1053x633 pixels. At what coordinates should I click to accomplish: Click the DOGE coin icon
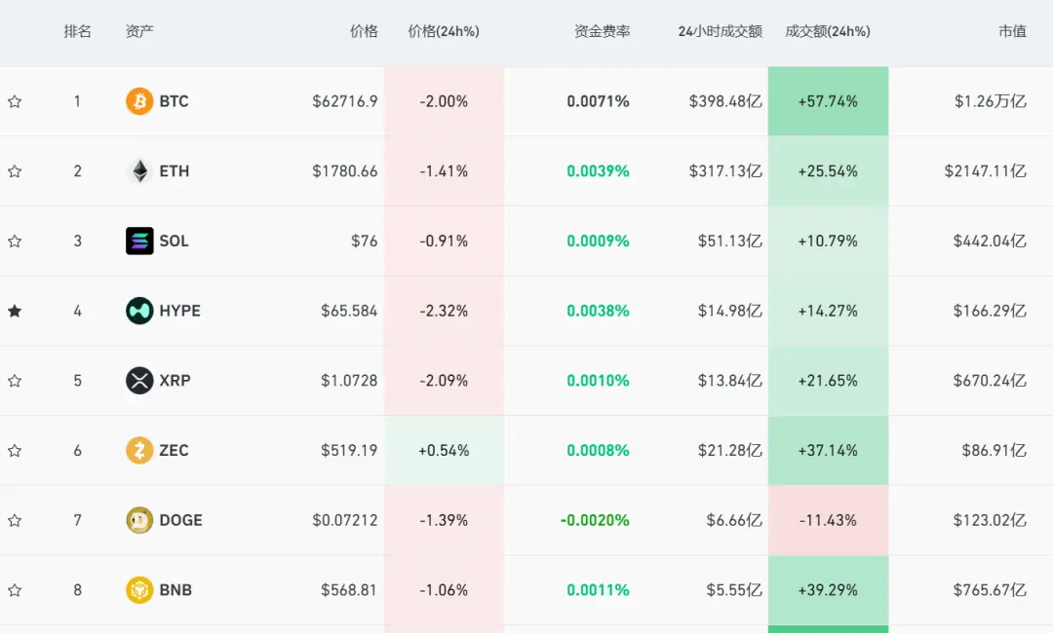[x=139, y=520]
